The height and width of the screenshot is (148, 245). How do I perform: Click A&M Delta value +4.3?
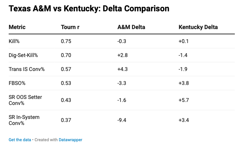pos(122,69)
